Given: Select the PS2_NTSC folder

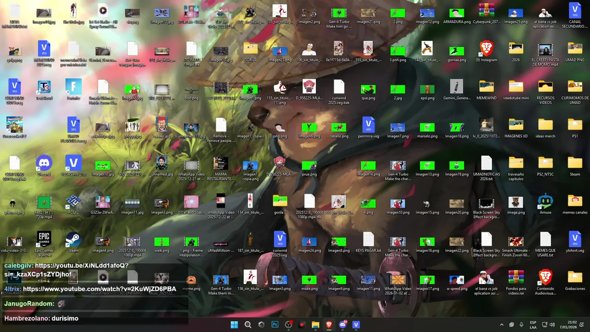Looking at the screenshot, I should [x=545, y=166].
